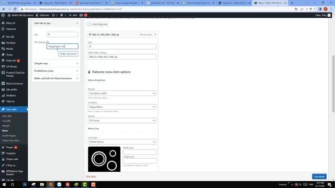Click the Nhãn điều hướng label field

point(122,57)
